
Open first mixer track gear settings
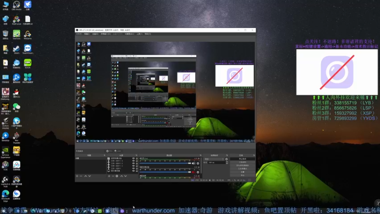coord(198,163)
